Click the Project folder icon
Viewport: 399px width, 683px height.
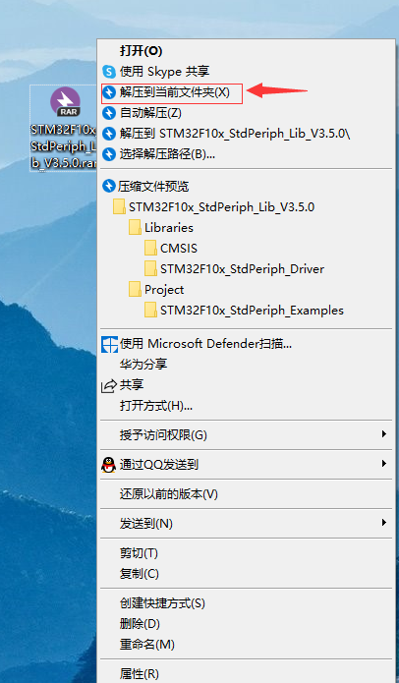pyautogui.click(x=135, y=290)
